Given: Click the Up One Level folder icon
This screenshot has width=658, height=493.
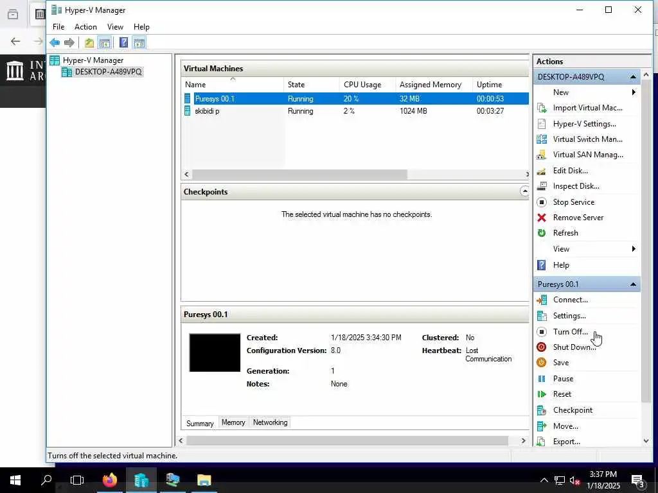Looking at the screenshot, I should point(89,42).
